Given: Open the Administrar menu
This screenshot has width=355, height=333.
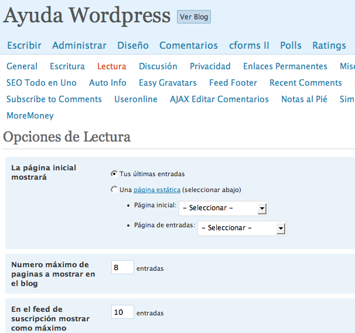Looking at the screenshot, I should click(x=79, y=45).
